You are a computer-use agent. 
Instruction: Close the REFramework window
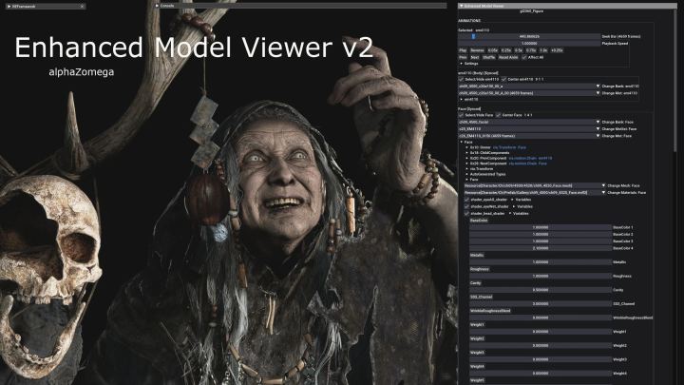click(82, 7)
